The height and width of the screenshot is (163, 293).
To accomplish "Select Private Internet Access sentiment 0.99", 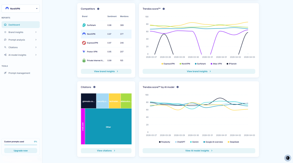I will (x=109, y=60).
